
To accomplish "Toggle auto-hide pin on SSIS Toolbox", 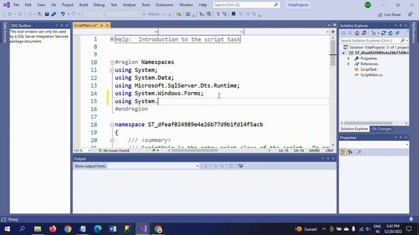I will tap(62, 25).
